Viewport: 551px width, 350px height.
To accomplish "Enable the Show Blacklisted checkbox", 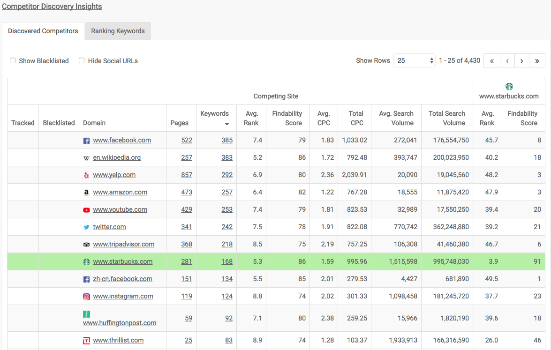I will tap(13, 60).
